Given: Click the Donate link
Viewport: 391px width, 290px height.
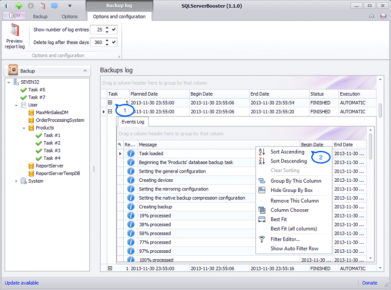Looking at the screenshot, I should (x=370, y=283).
